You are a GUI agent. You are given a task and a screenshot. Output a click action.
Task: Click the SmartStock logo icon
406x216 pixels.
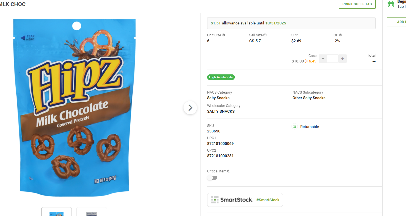click(x=215, y=200)
